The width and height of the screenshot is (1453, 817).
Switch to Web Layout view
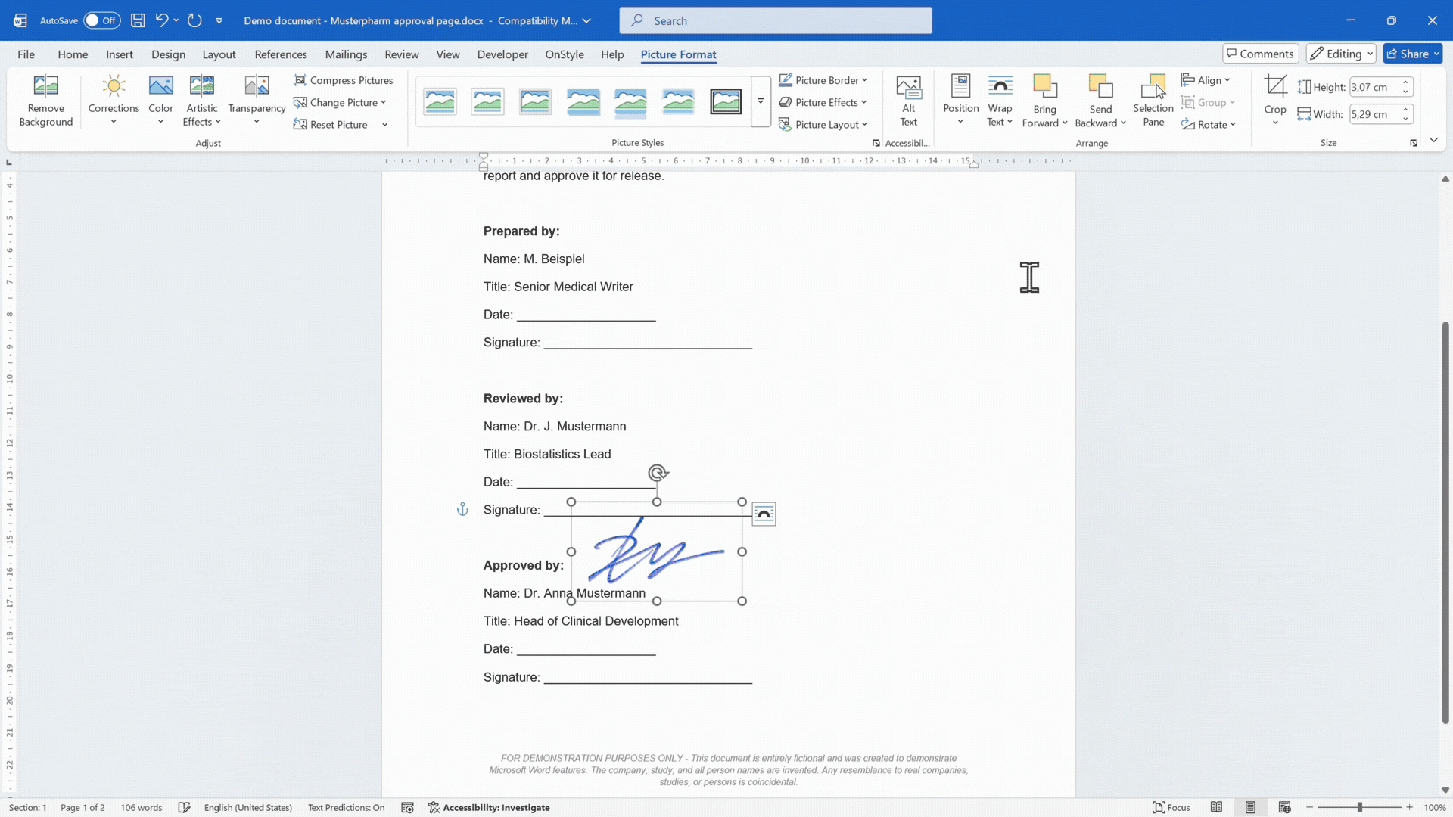coord(1284,807)
